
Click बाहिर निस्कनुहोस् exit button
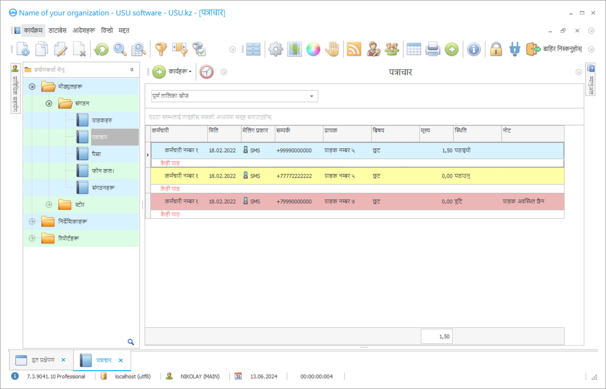[554, 49]
